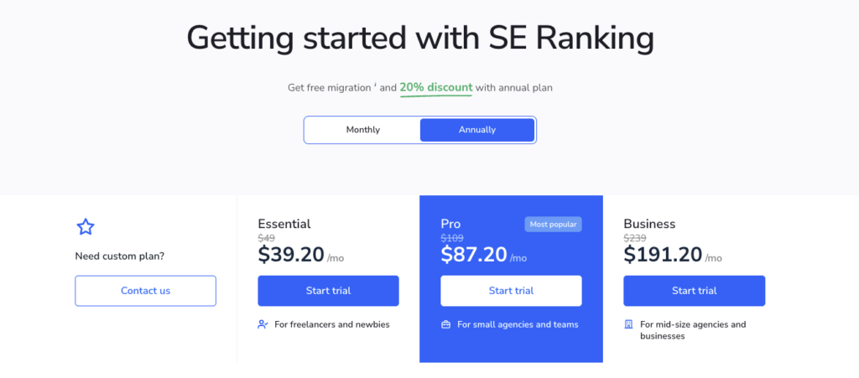
Task: Click the Essential plan title
Action: point(284,224)
